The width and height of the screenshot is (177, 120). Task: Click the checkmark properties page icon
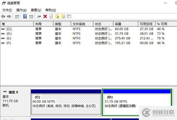[x=51, y=17]
